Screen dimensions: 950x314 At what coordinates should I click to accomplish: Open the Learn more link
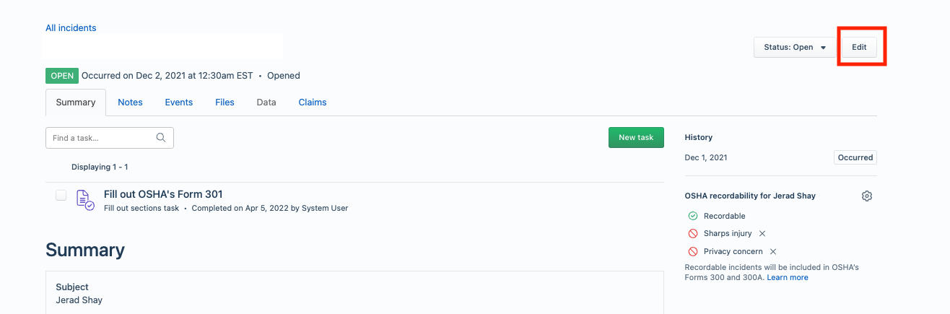(788, 278)
